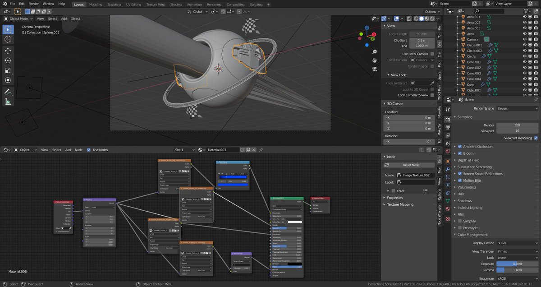Expand the Indirect Lighting panel
This screenshot has height=287, width=541.
coord(469,208)
